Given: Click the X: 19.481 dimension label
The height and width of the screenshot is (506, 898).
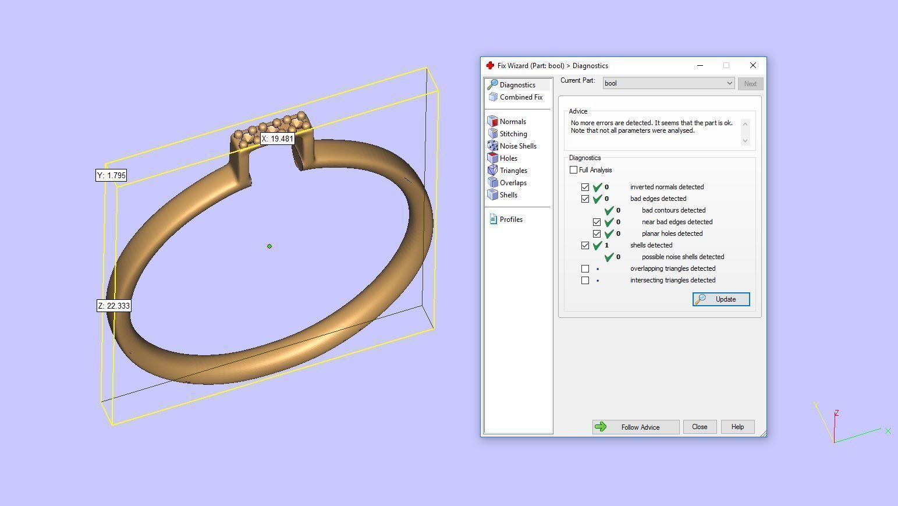Looking at the screenshot, I should 278,139.
